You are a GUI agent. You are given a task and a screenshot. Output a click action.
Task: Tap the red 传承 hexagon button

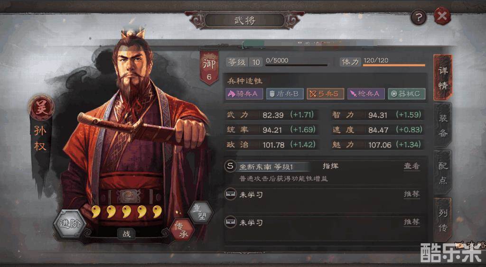tap(182, 230)
